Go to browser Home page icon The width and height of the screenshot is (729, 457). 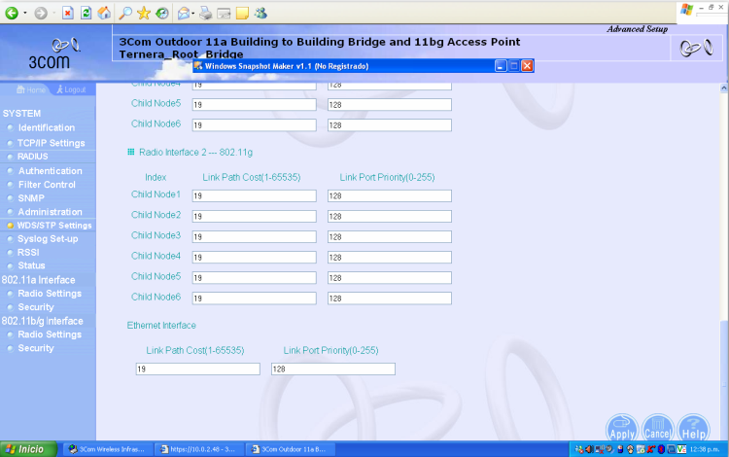tap(104, 13)
